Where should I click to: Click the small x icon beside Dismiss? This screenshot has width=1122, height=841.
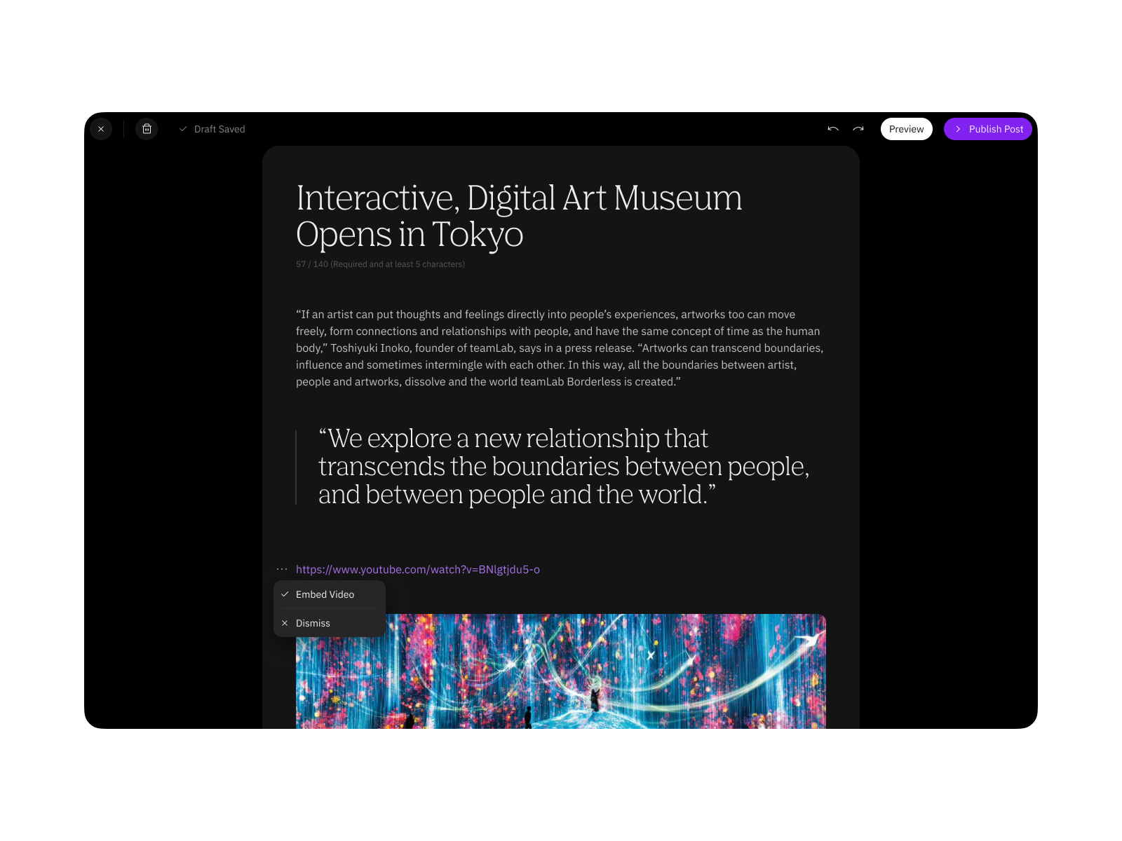point(285,623)
